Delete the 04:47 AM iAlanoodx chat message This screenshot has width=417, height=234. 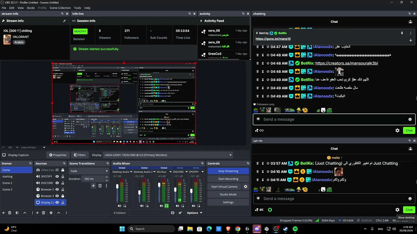coord(257,47)
